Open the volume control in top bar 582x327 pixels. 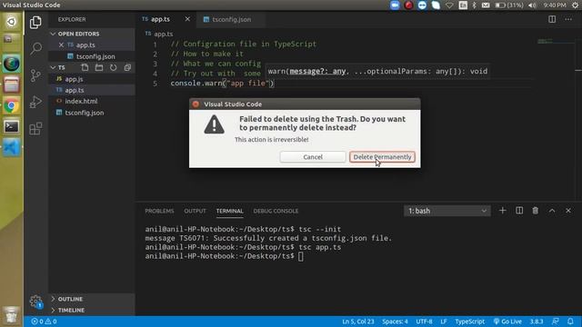(x=532, y=5)
